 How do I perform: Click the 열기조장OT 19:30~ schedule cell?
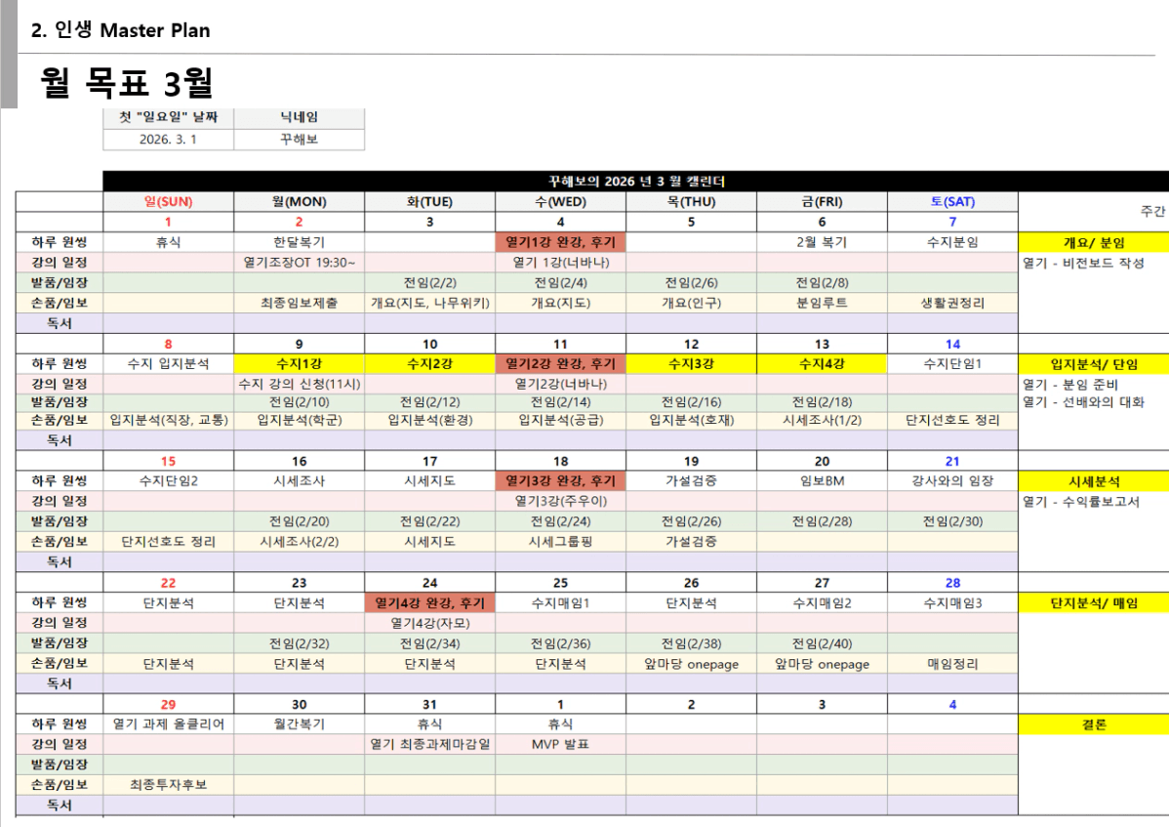click(299, 263)
